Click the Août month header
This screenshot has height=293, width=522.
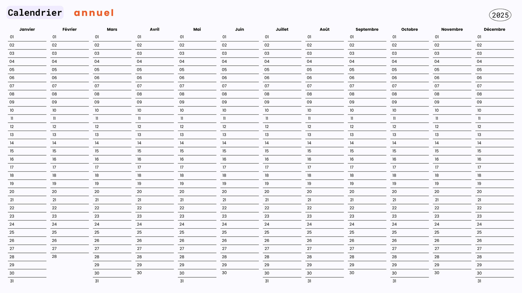325,29
